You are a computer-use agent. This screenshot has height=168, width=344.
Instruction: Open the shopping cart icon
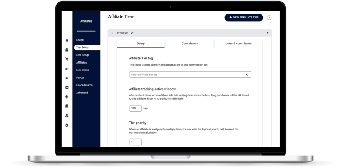(67, 59)
